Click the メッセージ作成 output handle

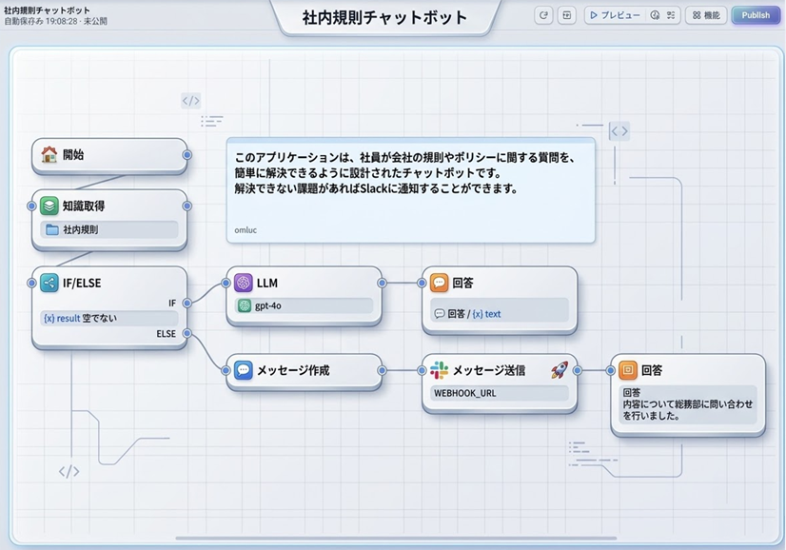coord(382,370)
